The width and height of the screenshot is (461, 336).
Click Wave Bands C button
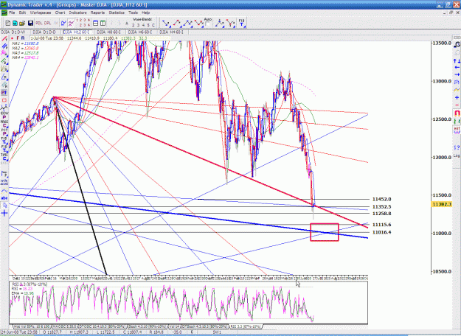(x=153, y=25)
